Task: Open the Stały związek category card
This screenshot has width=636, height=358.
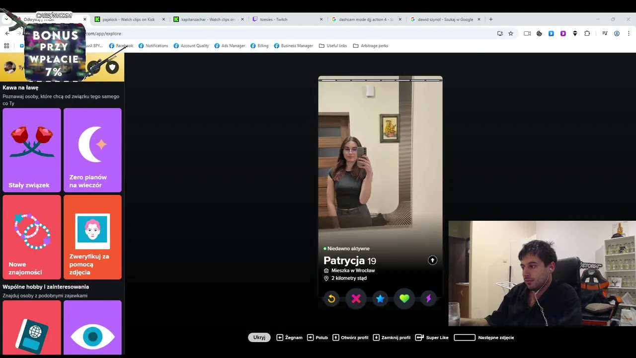Action: coord(32,150)
